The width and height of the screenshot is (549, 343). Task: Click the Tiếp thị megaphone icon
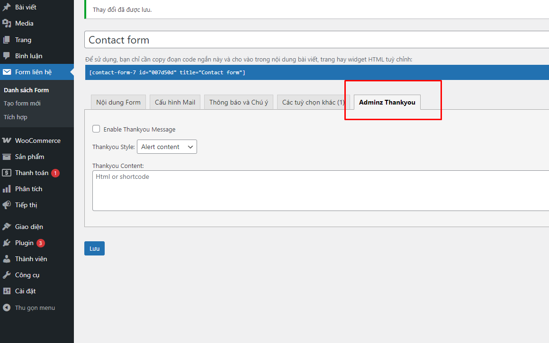[x=7, y=205]
